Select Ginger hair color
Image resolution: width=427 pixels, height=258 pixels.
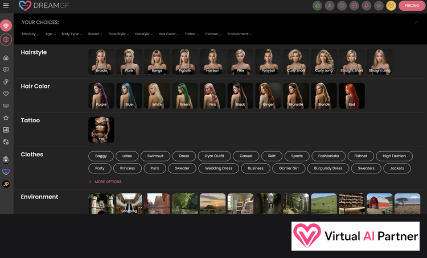click(268, 95)
